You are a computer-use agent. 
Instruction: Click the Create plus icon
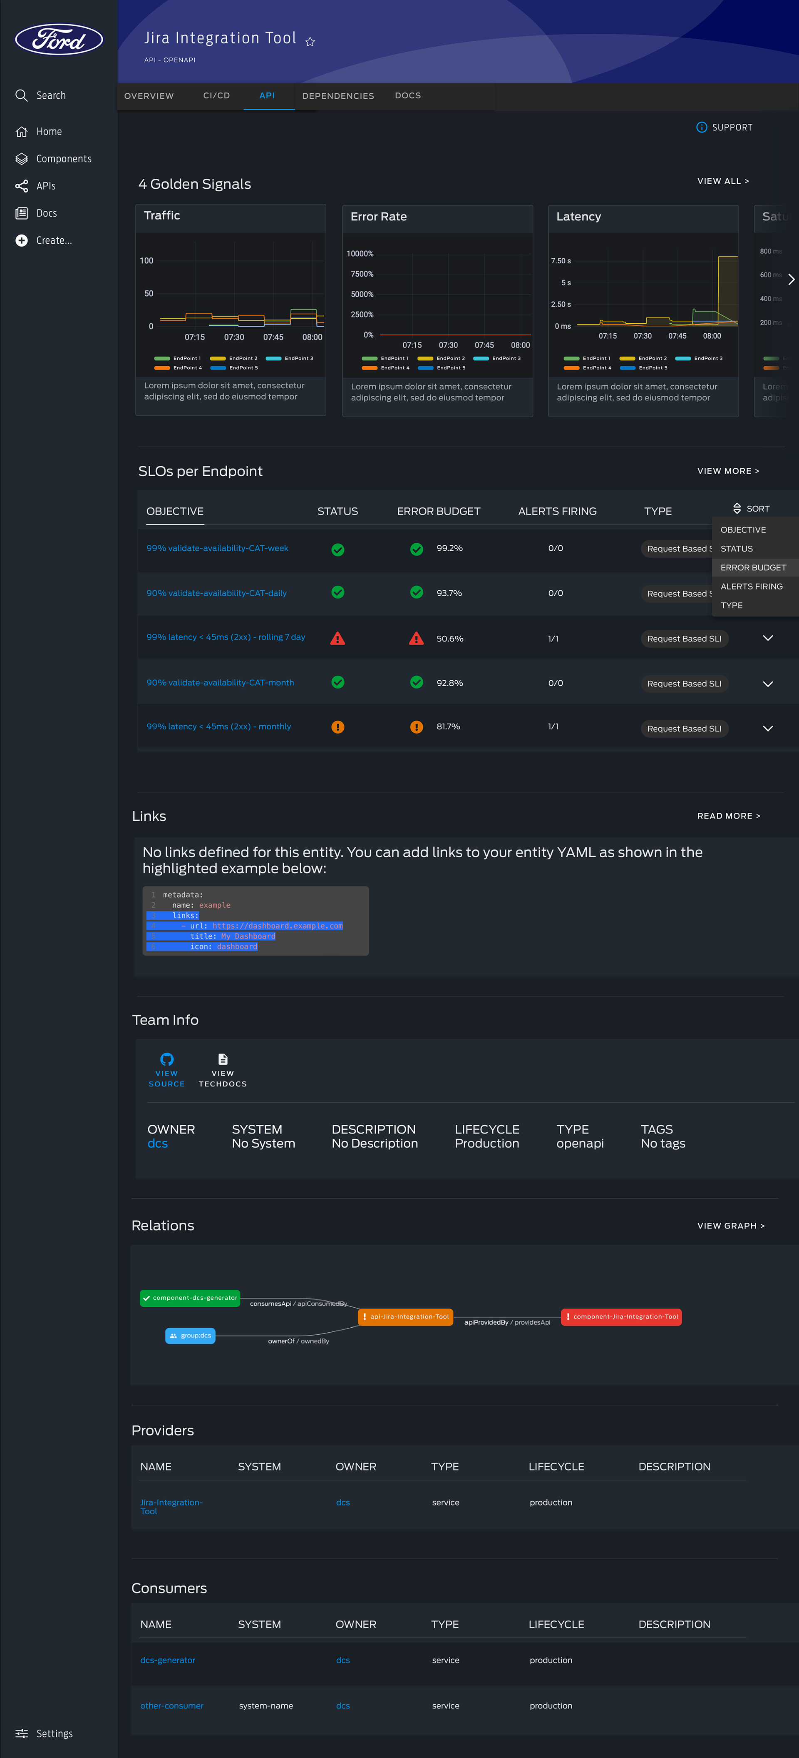click(22, 240)
